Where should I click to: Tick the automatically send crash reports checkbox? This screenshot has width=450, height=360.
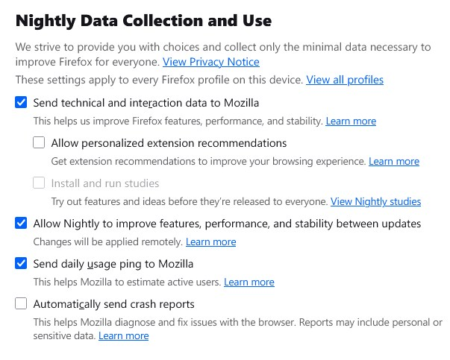pos(21,304)
